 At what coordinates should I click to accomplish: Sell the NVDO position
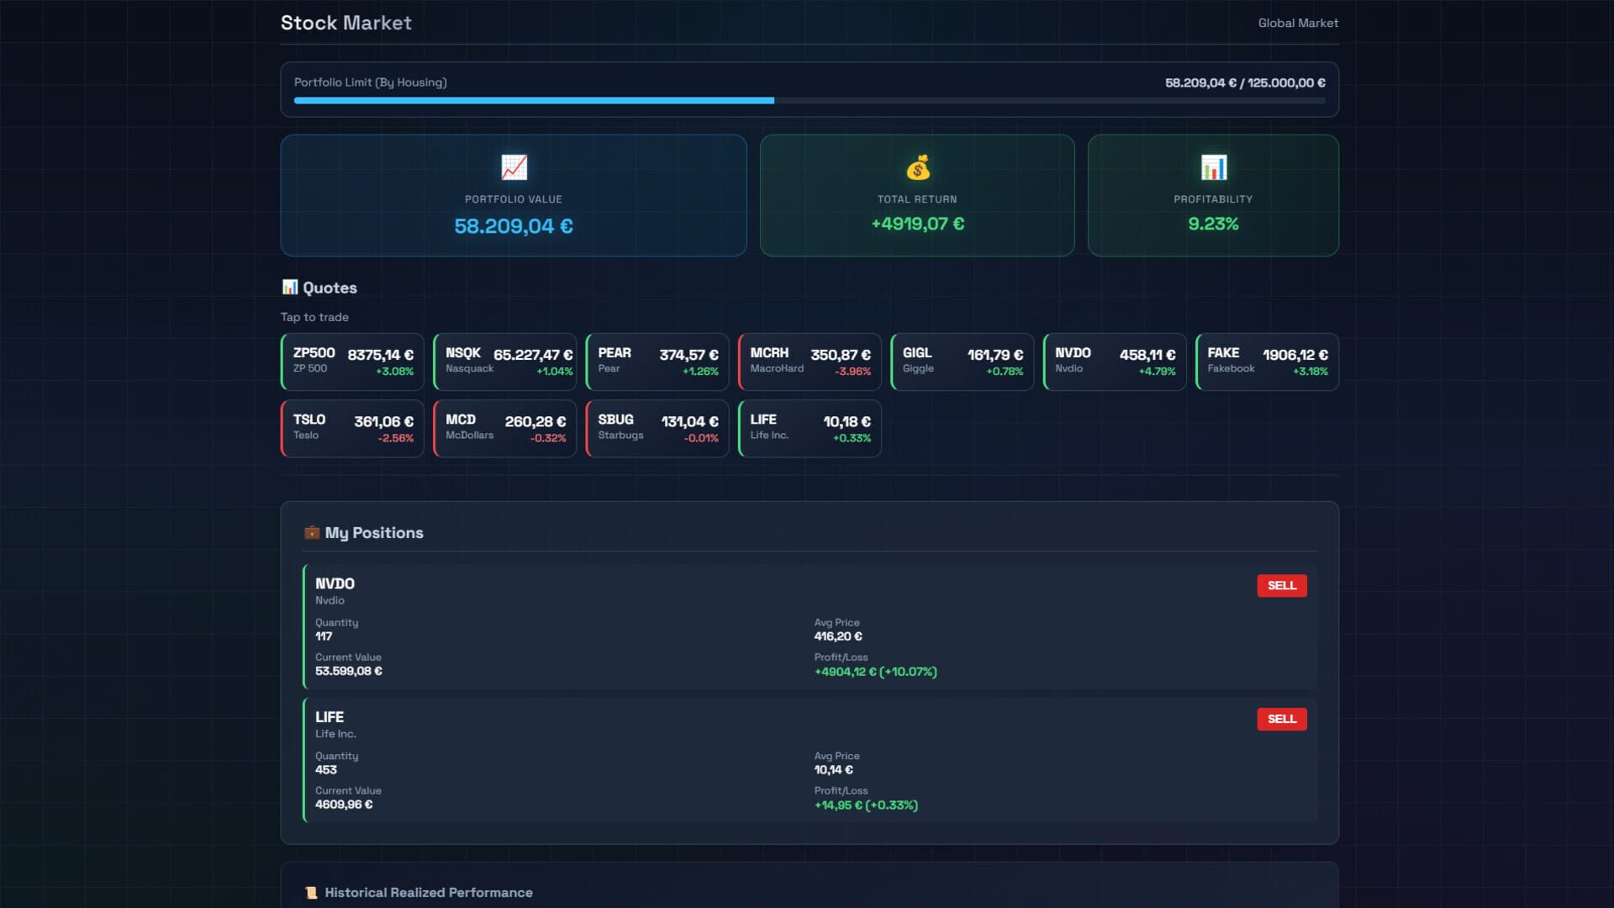(x=1282, y=585)
